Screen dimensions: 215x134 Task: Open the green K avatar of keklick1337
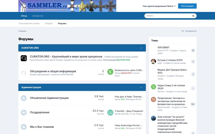[x=110, y=72]
